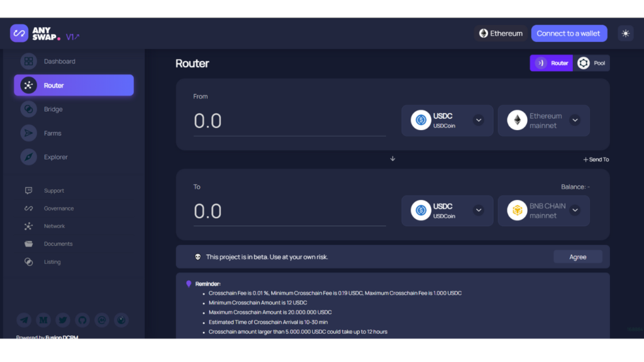Open Farms in the sidebar menu
Viewport: 644px width, 362px height.
tap(52, 133)
